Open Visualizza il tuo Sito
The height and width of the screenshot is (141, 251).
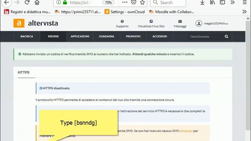click(x=151, y=23)
